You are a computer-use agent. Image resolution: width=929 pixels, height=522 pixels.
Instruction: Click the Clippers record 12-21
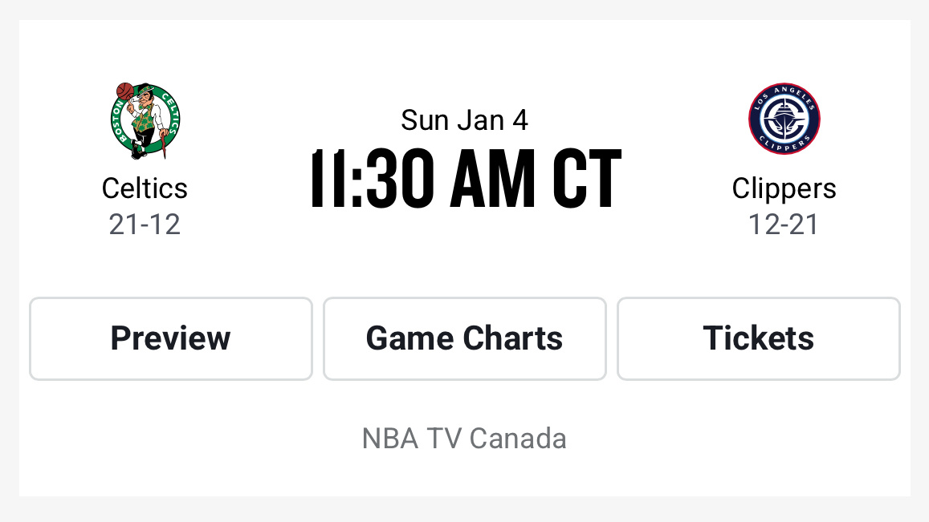click(x=784, y=225)
